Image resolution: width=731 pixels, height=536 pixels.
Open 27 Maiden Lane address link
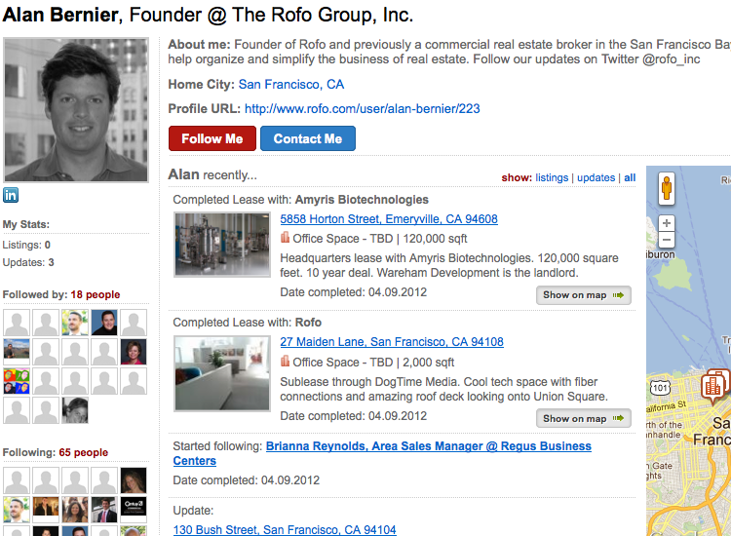392,342
